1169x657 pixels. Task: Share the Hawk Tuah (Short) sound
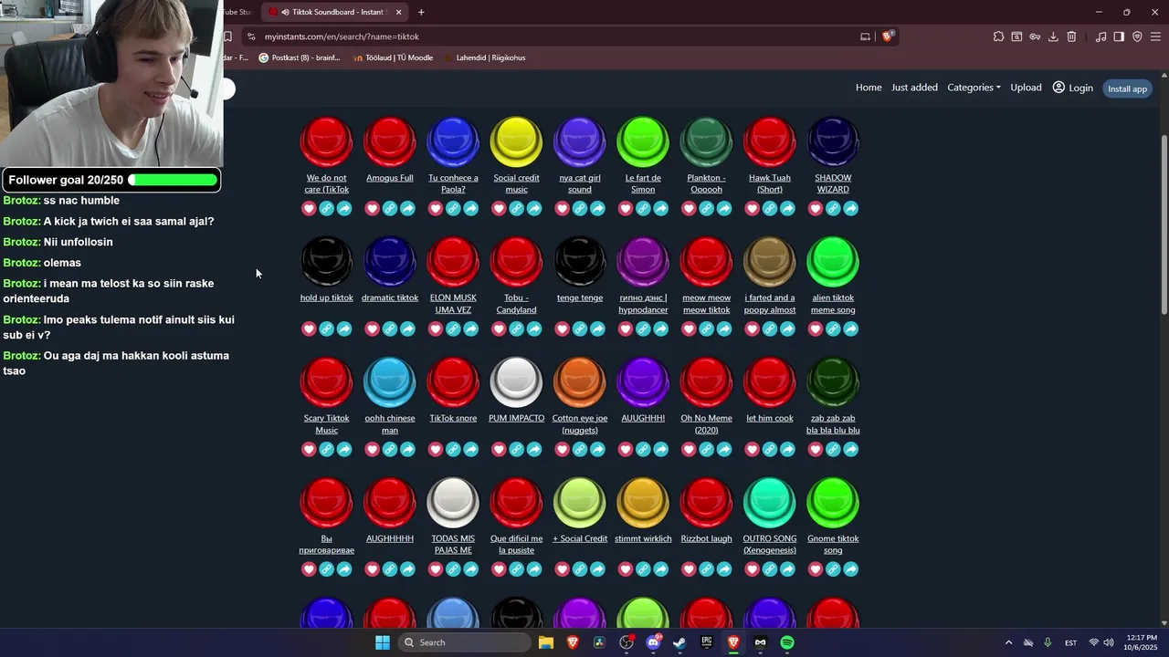(x=787, y=209)
